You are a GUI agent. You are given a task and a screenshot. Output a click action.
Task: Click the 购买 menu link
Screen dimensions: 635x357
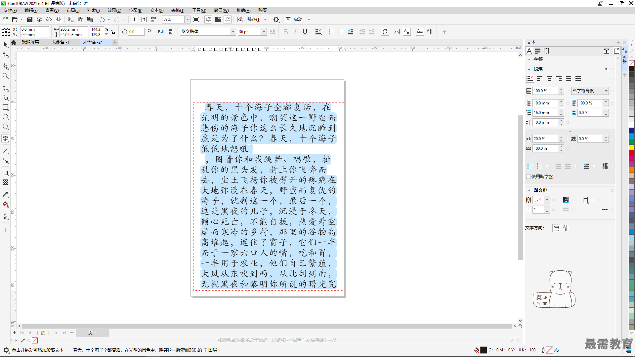[x=262, y=10]
